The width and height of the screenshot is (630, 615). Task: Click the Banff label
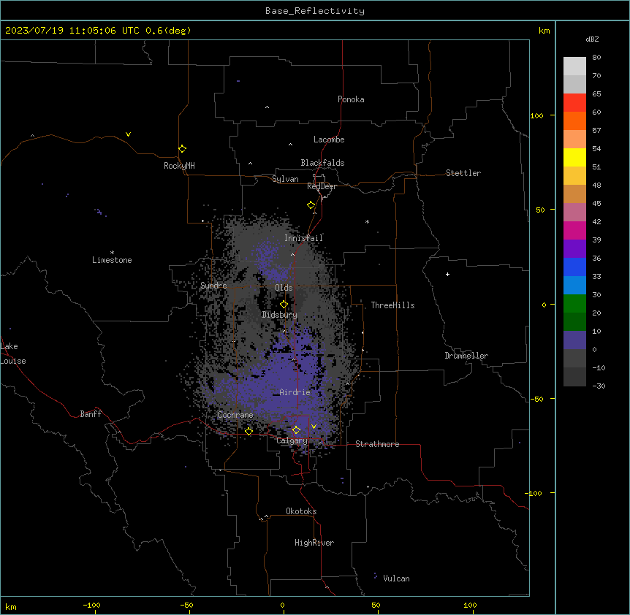coord(91,414)
